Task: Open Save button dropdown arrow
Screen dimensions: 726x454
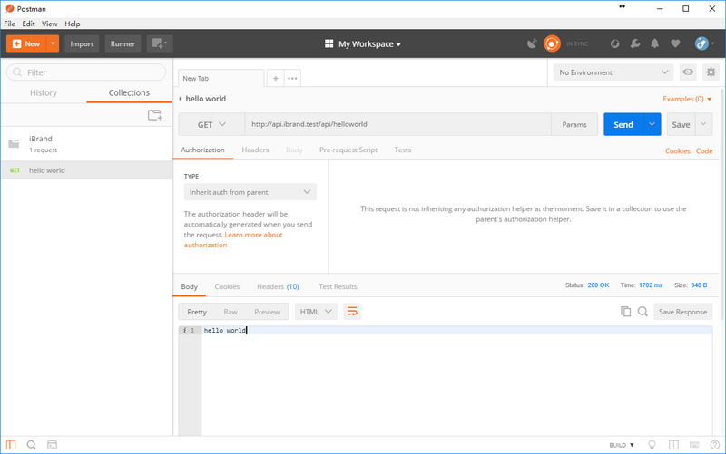Action: [x=703, y=124]
